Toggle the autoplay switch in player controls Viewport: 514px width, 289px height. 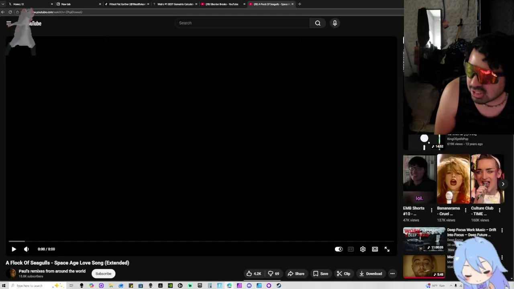(x=339, y=249)
